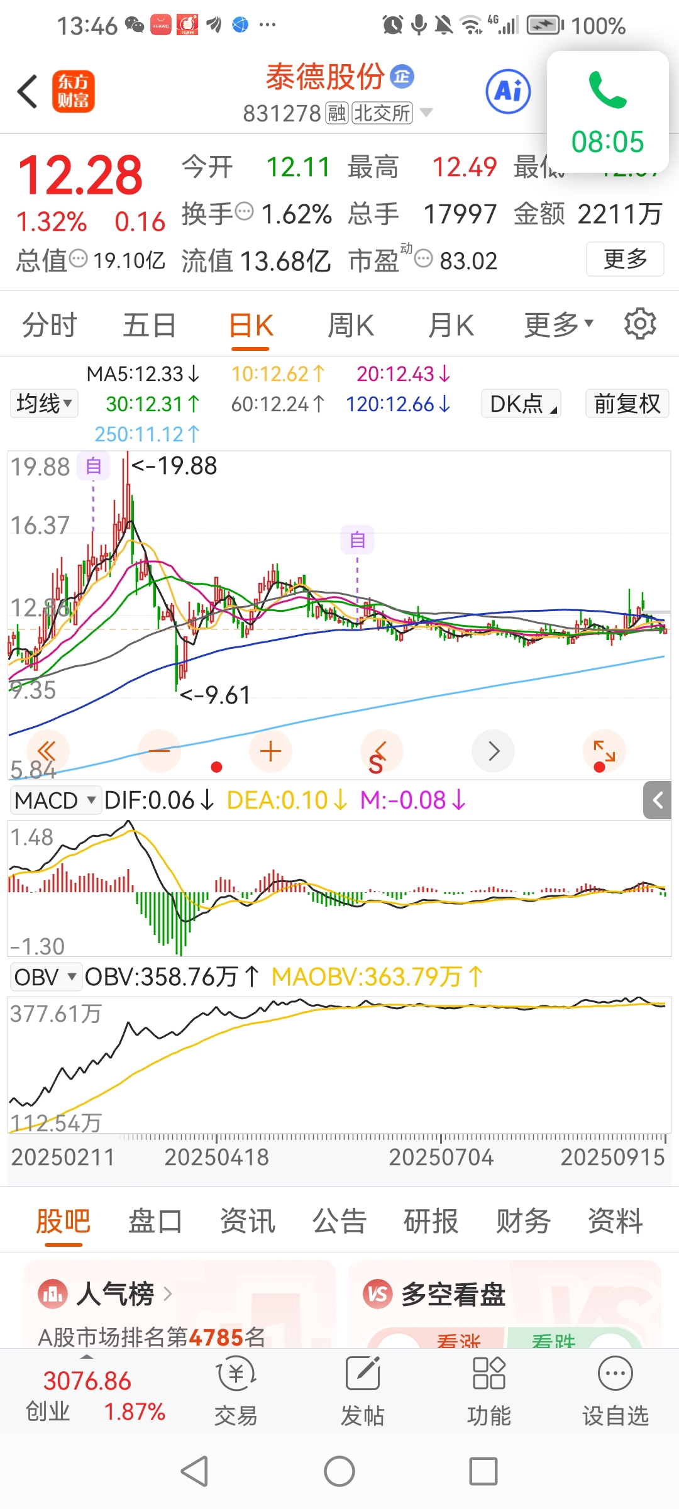
Task: Tap the OBV:358.76万 value
Action: (171, 977)
